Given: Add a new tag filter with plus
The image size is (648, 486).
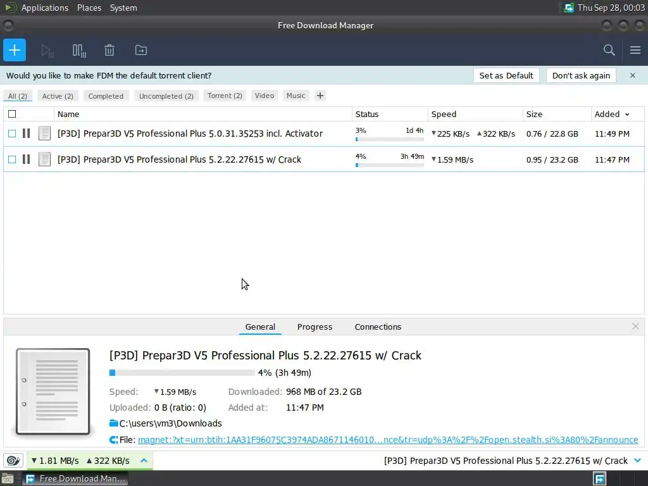Looking at the screenshot, I should tap(320, 96).
